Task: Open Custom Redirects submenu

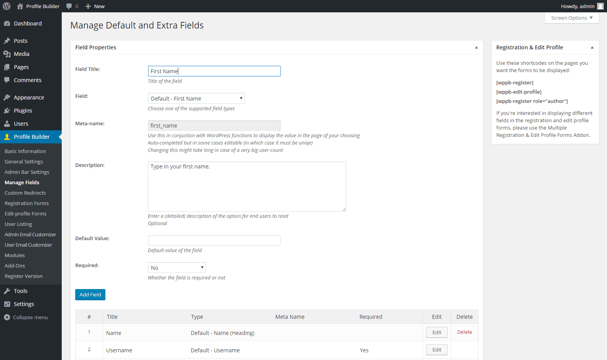Action: (25, 193)
